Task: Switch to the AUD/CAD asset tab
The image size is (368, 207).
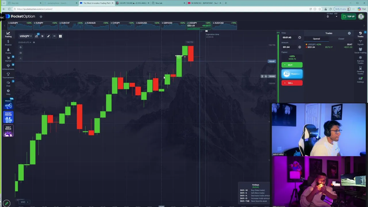Action: pyautogui.click(x=225, y=26)
